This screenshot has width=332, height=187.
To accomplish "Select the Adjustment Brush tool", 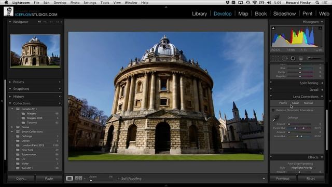I will pos(314,58).
